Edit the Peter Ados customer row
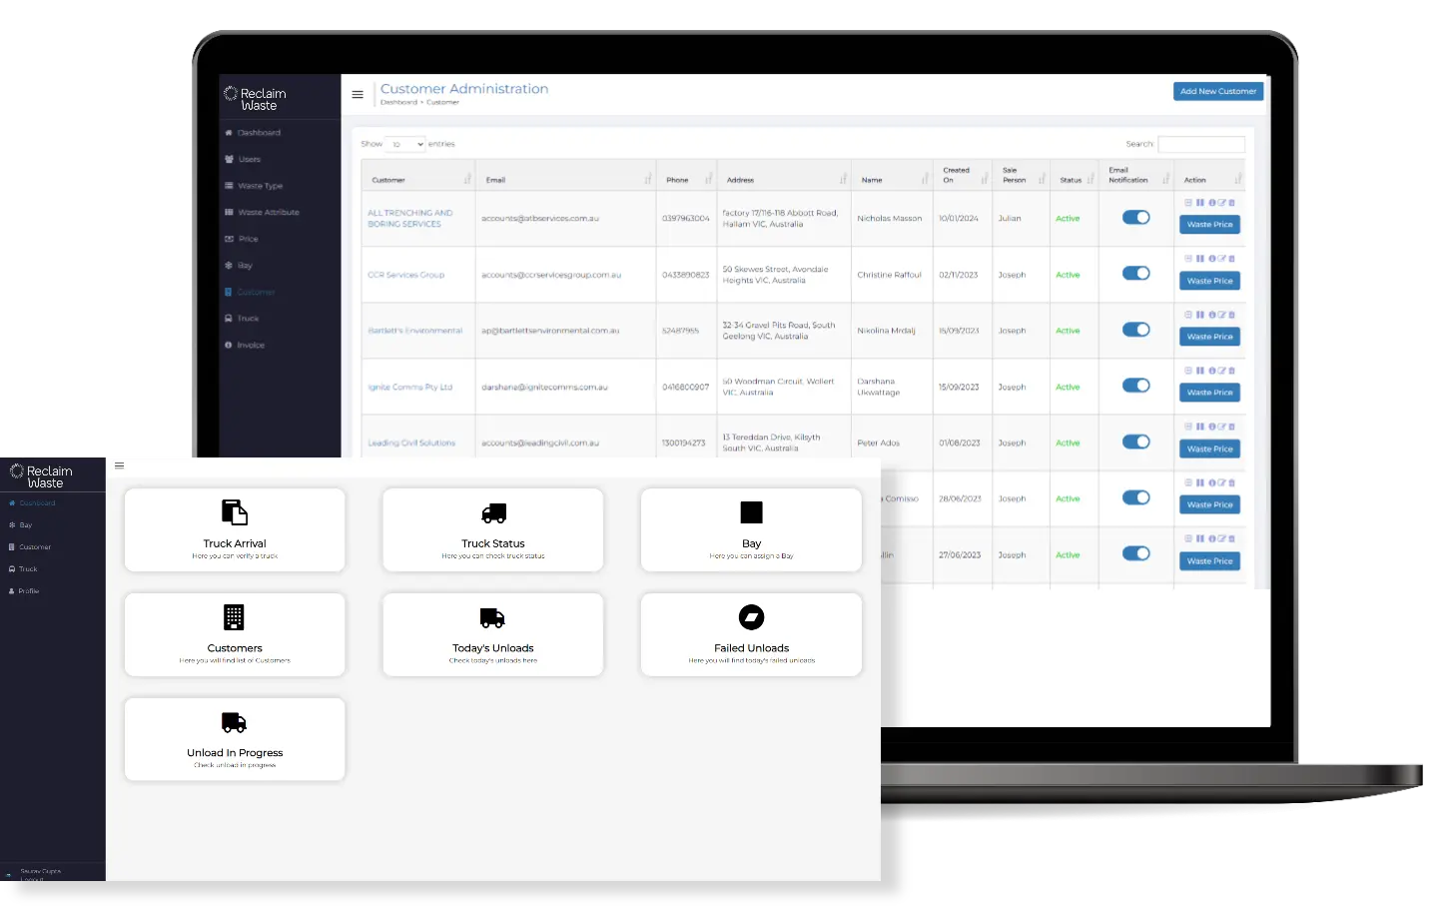Viewport: 1454px width, 911px height. click(1221, 427)
